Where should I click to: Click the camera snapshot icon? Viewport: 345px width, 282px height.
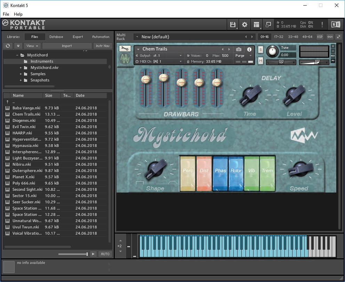coord(239,49)
